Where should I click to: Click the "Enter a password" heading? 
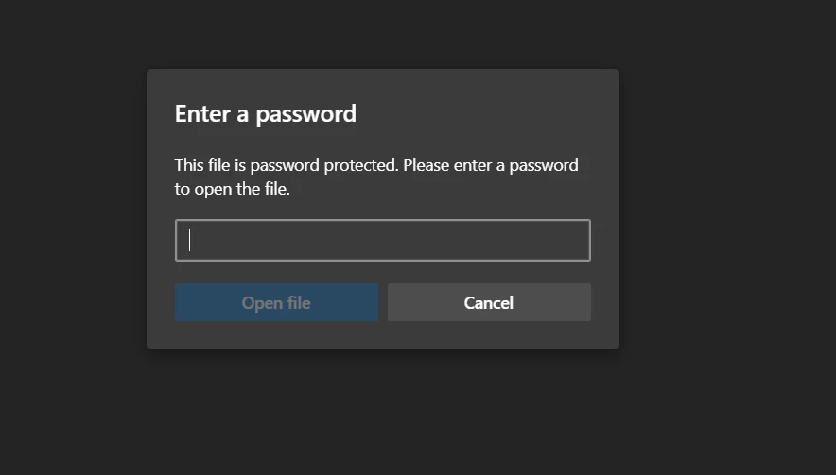tap(266, 114)
